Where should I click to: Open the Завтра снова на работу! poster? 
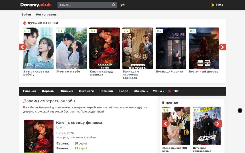click(x=38, y=48)
